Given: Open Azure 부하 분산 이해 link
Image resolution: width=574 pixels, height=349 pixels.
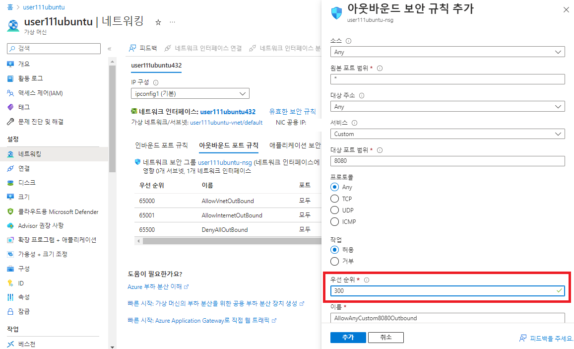Looking at the screenshot, I should [x=158, y=287].
